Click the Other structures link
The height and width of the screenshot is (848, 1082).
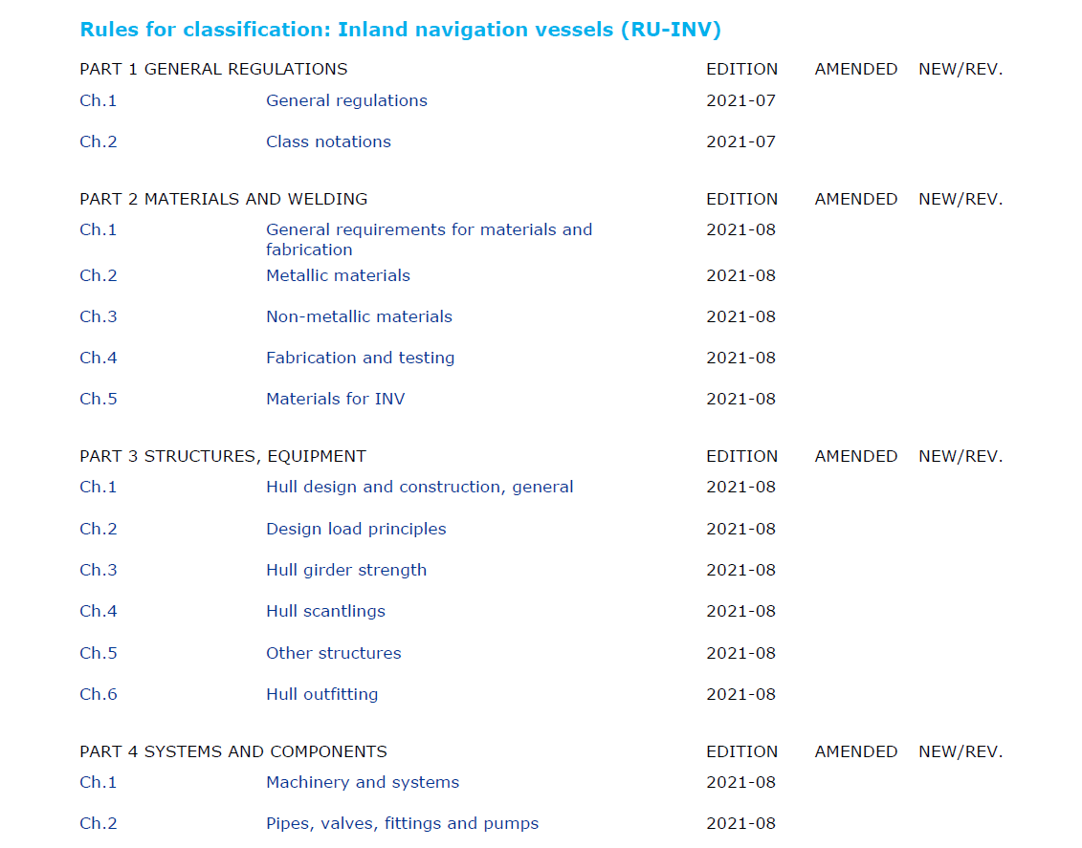[x=333, y=653]
